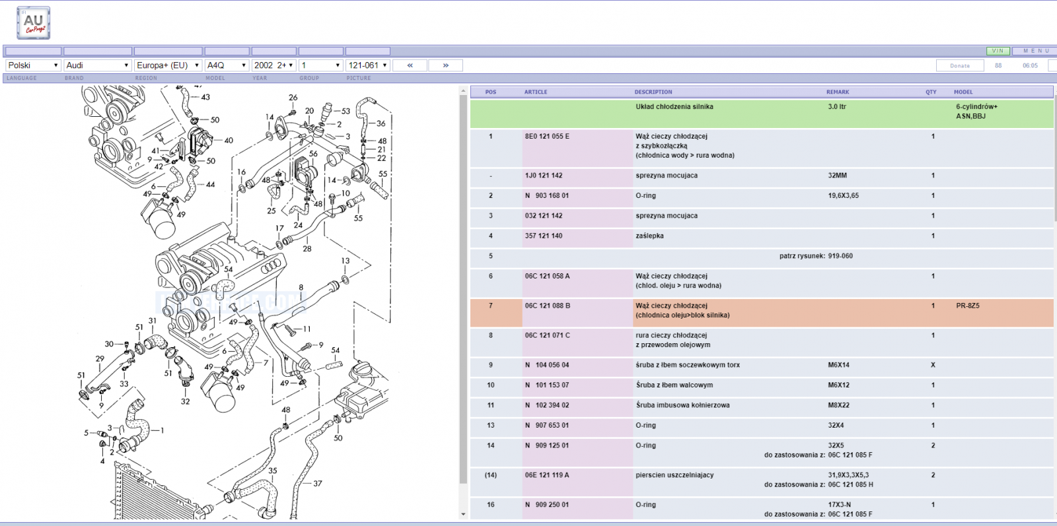Click the header row 'Układ chłodzenia silnika'

pos(762,113)
